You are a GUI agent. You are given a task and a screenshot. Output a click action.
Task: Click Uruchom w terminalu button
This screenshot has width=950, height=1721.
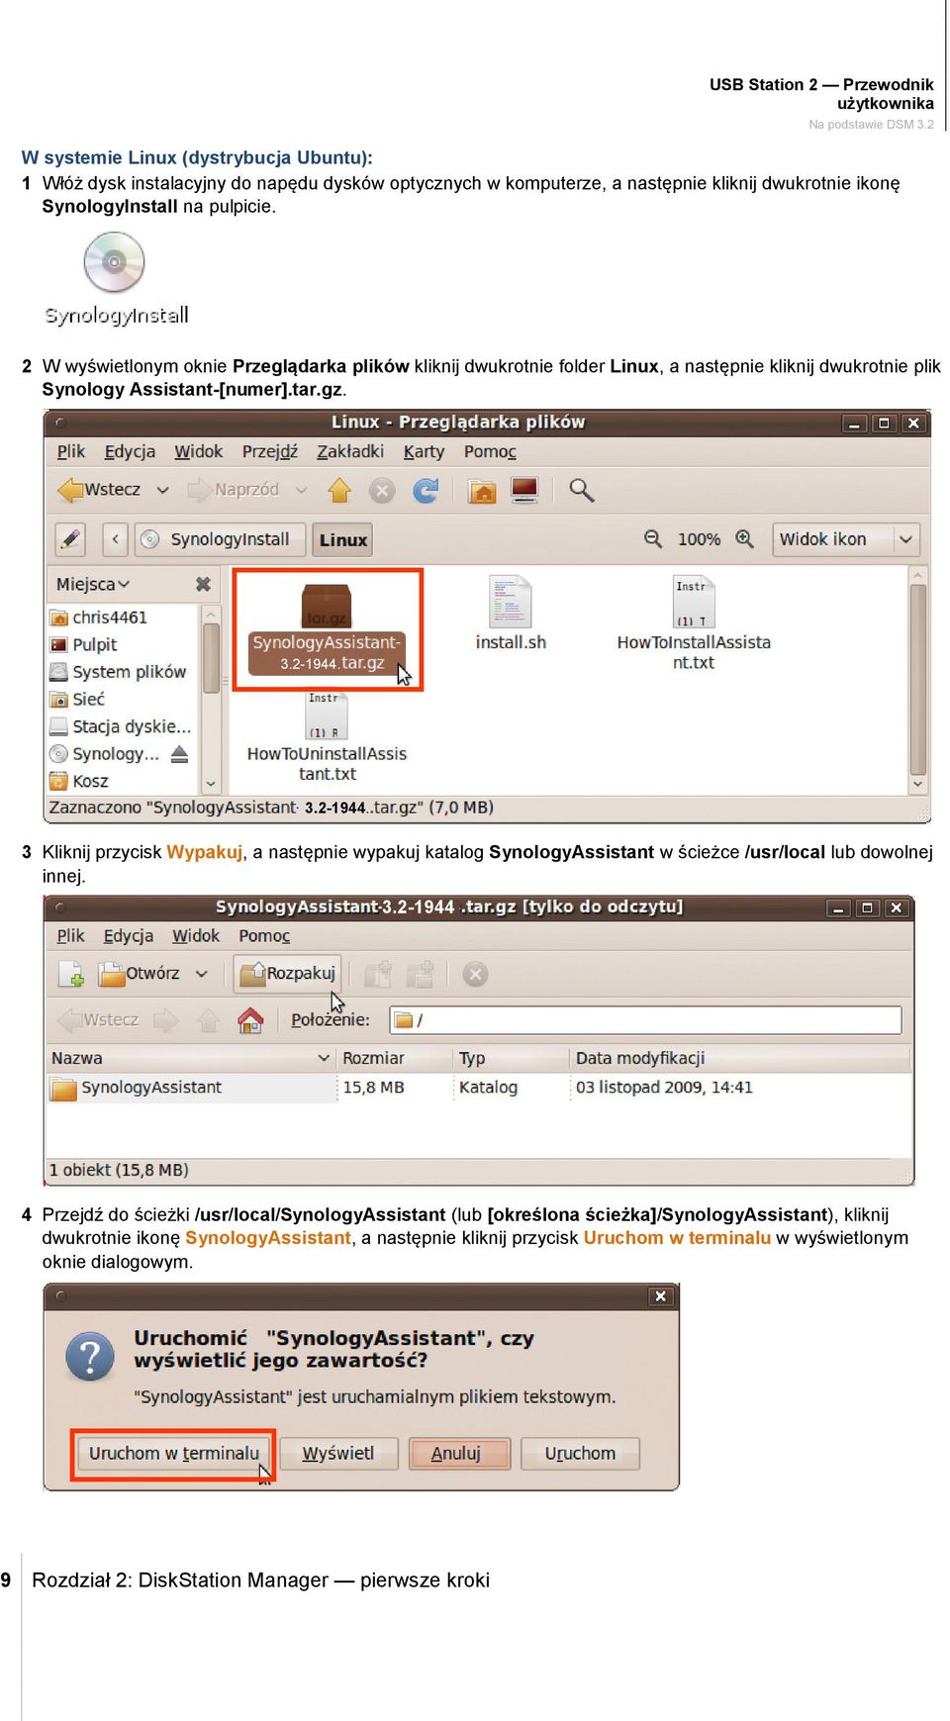(x=173, y=1454)
